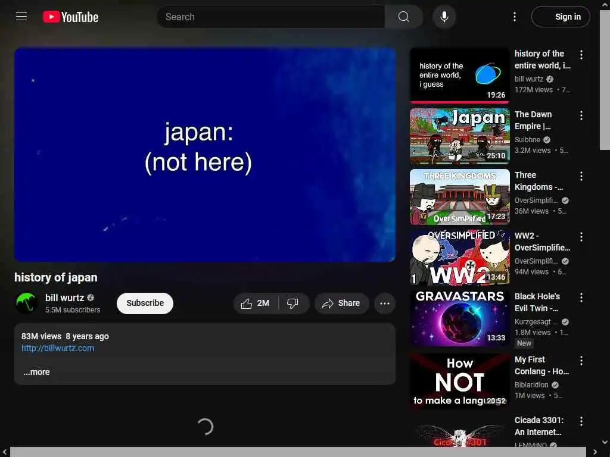Open 'The Dawn Empire' video title

click(533, 120)
